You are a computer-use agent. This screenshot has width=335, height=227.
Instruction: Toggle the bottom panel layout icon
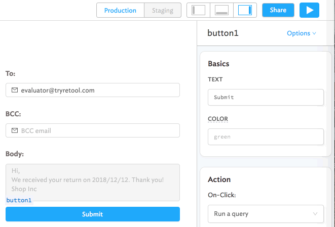click(221, 10)
